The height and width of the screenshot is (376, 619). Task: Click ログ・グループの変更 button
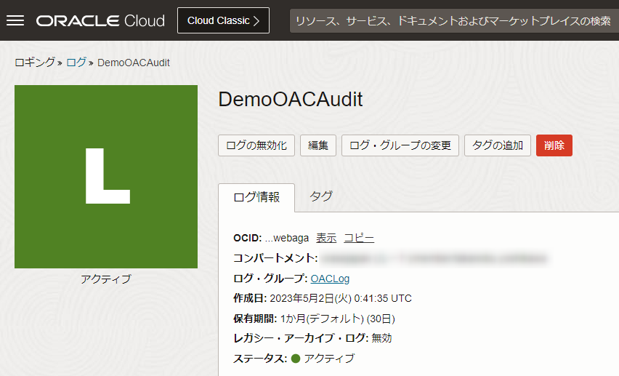[x=400, y=145]
